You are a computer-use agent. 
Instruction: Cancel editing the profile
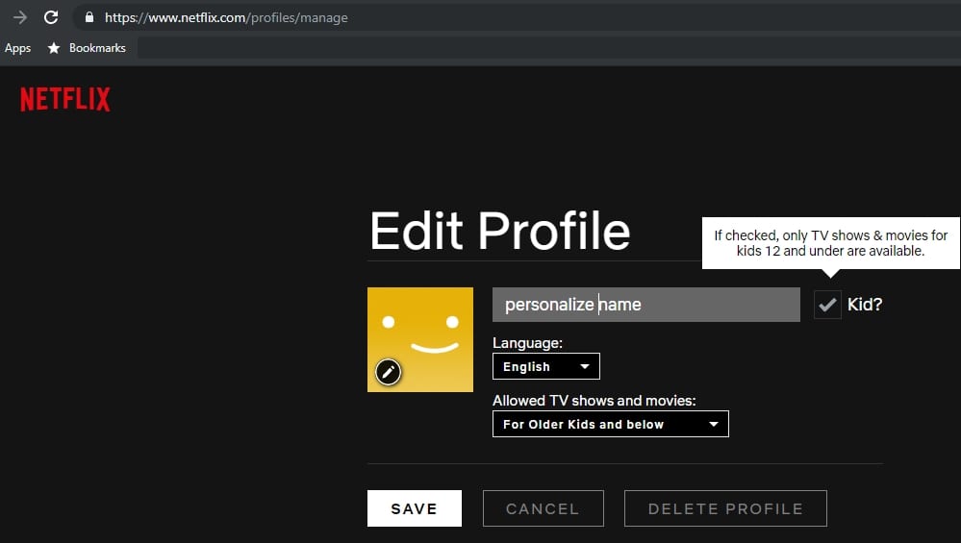pos(543,508)
